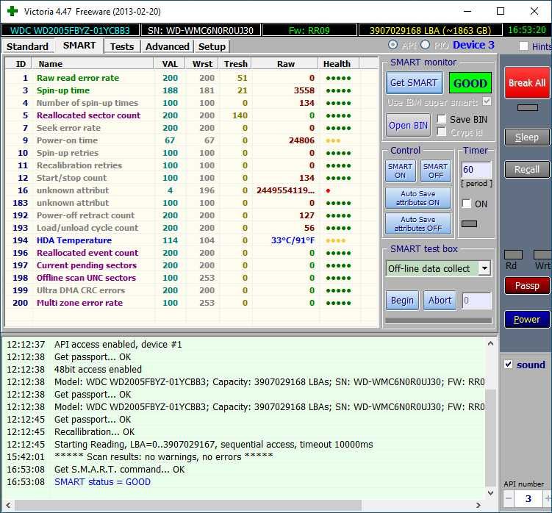Image resolution: width=552 pixels, height=513 pixels.
Task: Click the log scroll up arrow
Action: (490, 343)
